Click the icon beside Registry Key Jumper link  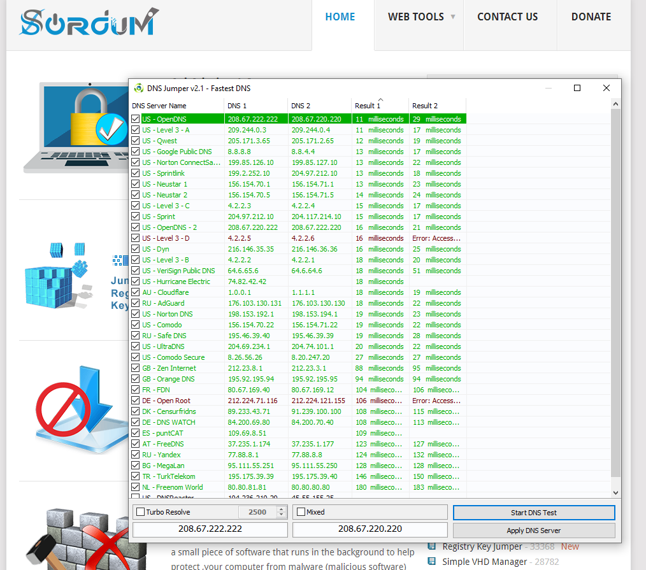(432, 546)
